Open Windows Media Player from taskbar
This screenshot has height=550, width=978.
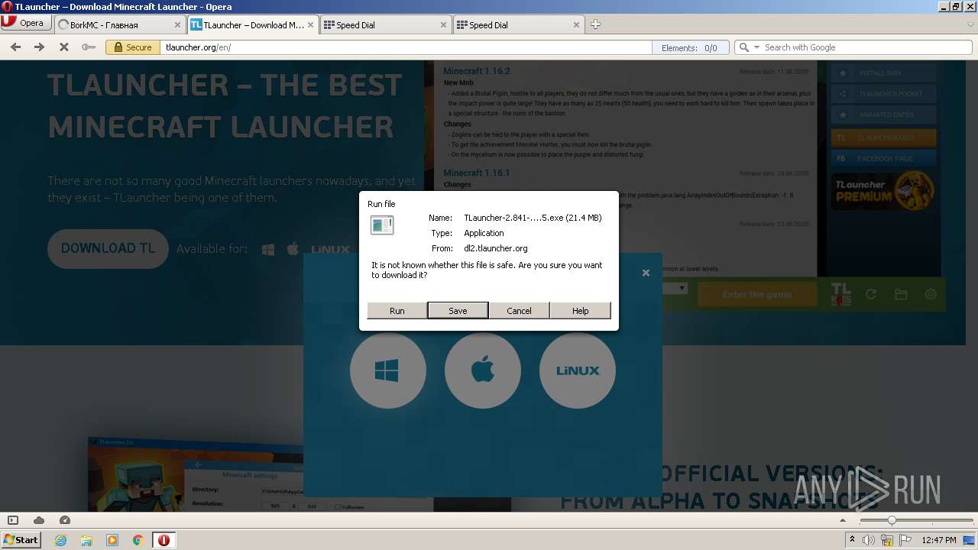(x=112, y=540)
